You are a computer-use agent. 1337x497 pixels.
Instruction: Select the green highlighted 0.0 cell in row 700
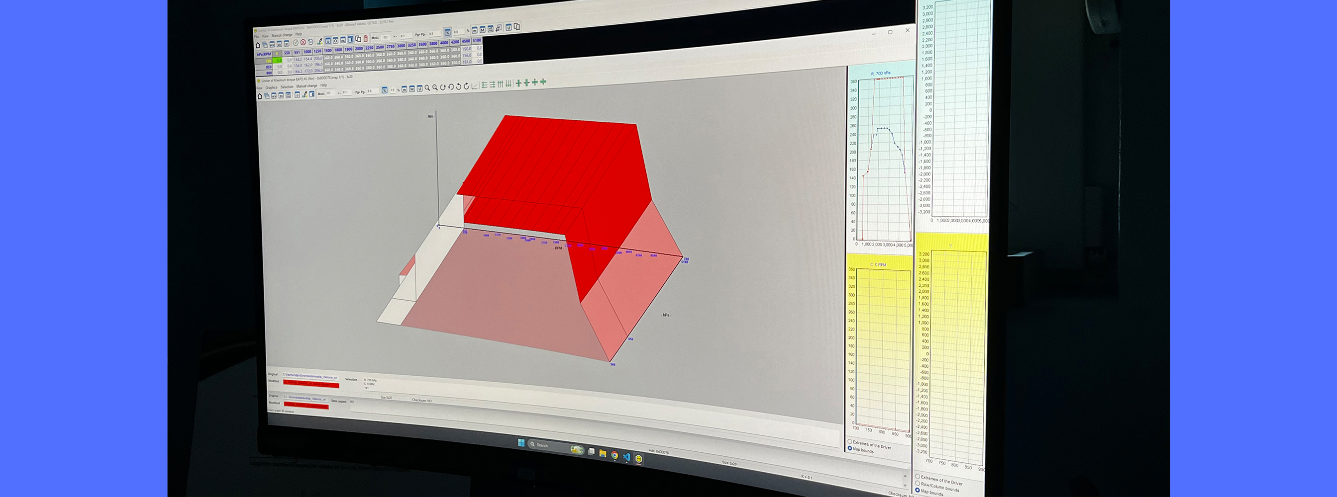(x=277, y=61)
